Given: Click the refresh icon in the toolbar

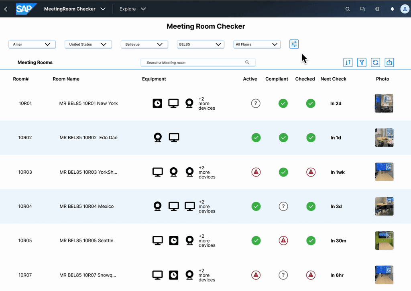Looking at the screenshot, I should (375, 62).
